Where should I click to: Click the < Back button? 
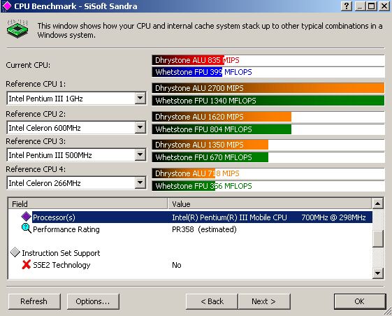pos(212,301)
